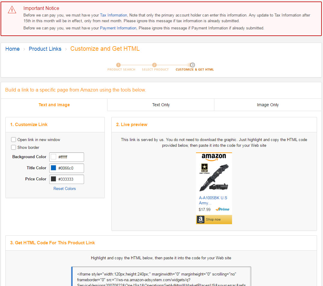
Task: Go to Home breadcrumb
Action: pyautogui.click(x=12, y=49)
